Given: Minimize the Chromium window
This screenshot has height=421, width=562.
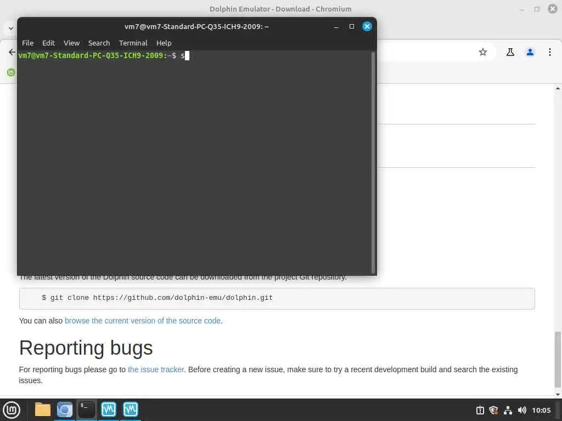Looking at the screenshot, I should coord(522,10).
